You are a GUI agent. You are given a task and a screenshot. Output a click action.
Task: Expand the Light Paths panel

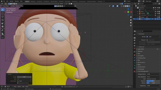click(141, 49)
